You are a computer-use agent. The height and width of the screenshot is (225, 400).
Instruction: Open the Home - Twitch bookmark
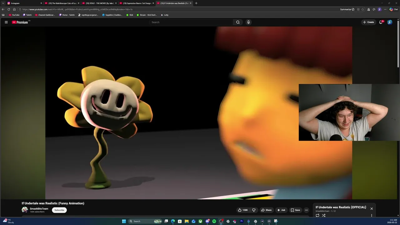pyautogui.click(x=67, y=15)
